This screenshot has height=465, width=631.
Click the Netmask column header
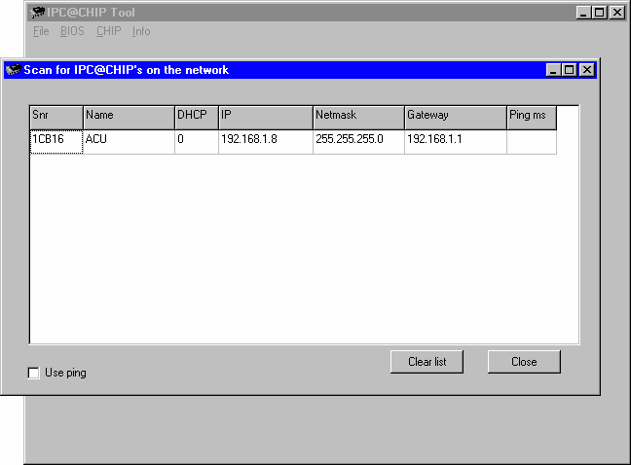(x=358, y=116)
